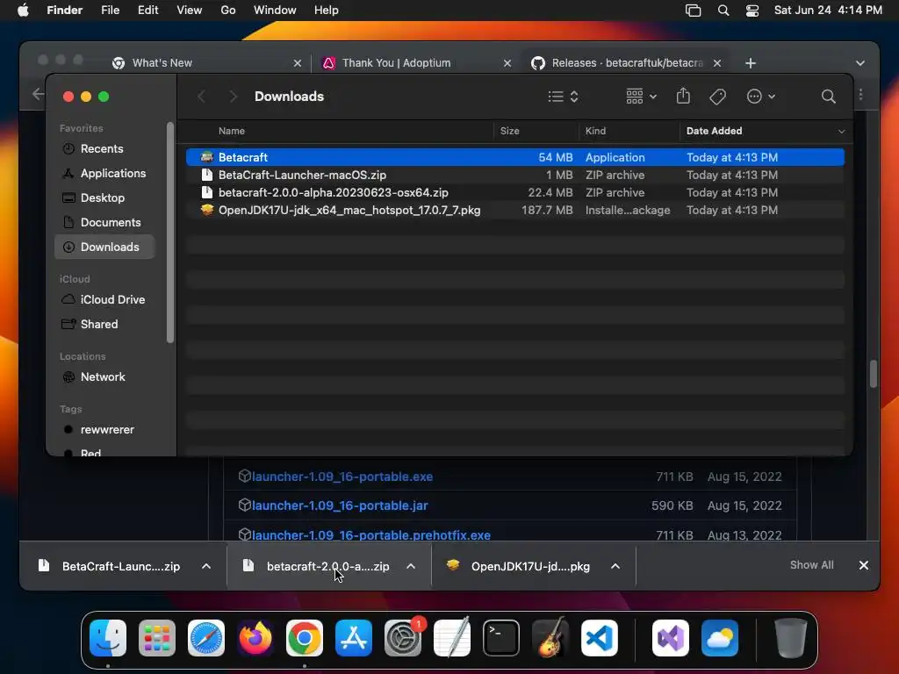Close the Adoptium tab
The width and height of the screenshot is (899, 674).
(507, 63)
